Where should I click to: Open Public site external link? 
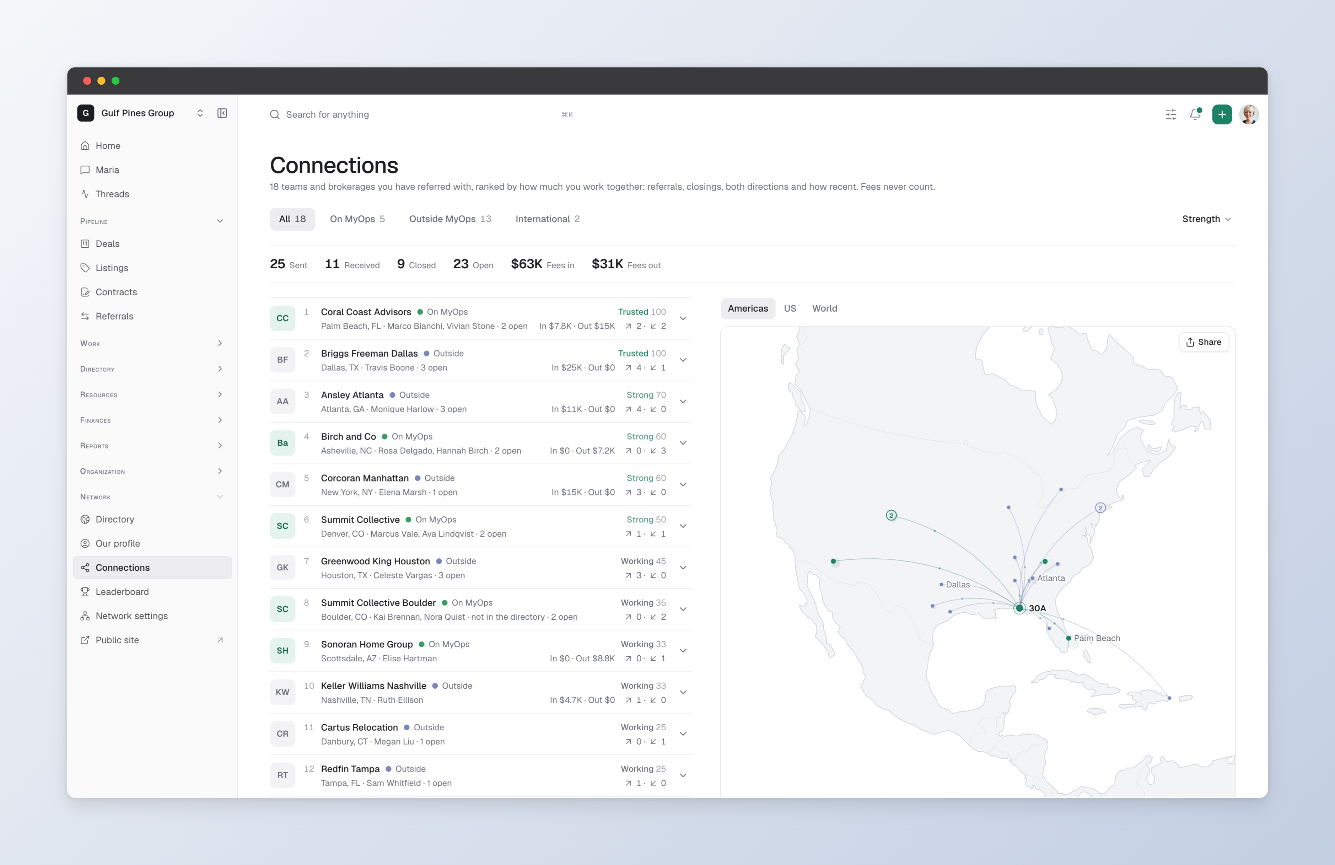tap(152, 640)
